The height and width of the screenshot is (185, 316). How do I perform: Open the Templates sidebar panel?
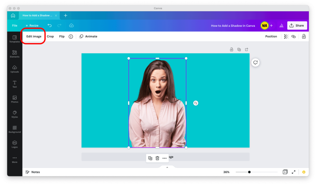point(15,39)
